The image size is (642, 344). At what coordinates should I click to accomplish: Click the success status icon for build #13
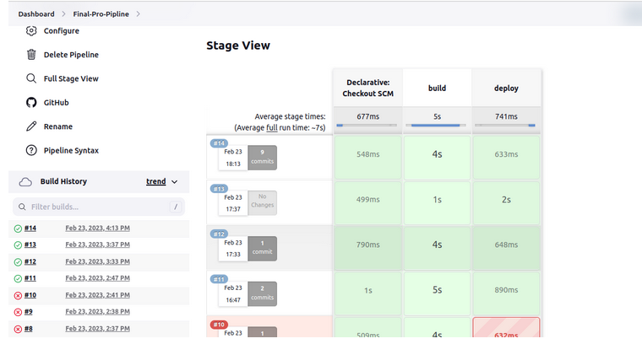point(18,245)
